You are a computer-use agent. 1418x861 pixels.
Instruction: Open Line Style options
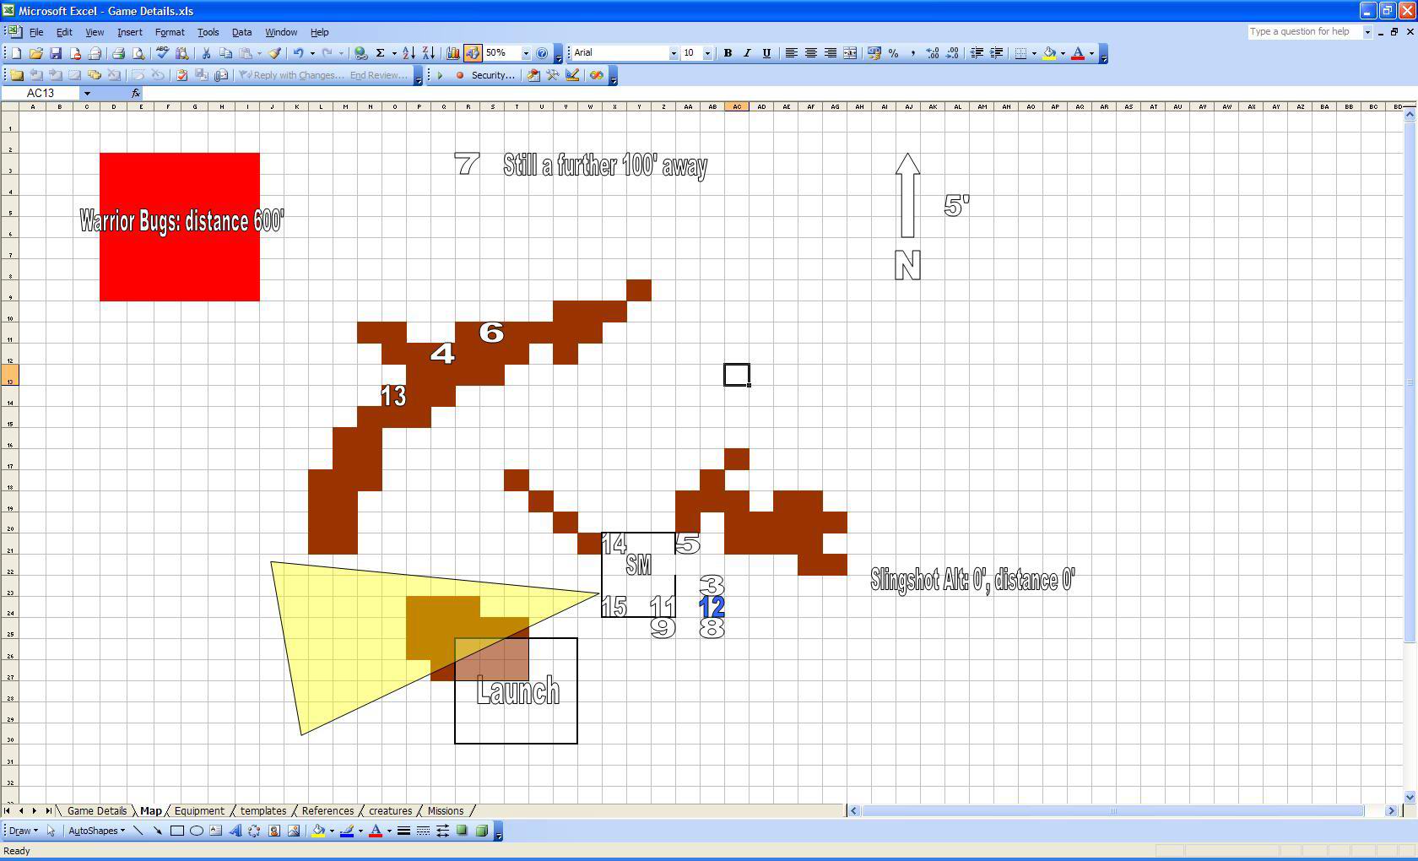pos(403,831)
